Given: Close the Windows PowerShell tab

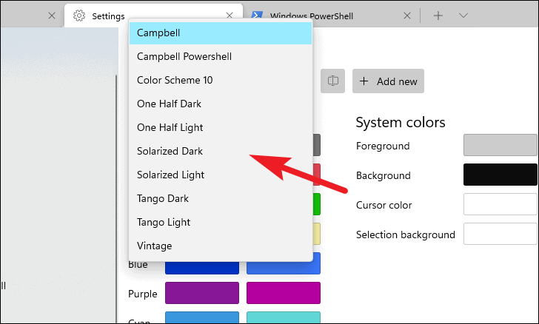Looking at the screenshot, I should click(407, 16).
